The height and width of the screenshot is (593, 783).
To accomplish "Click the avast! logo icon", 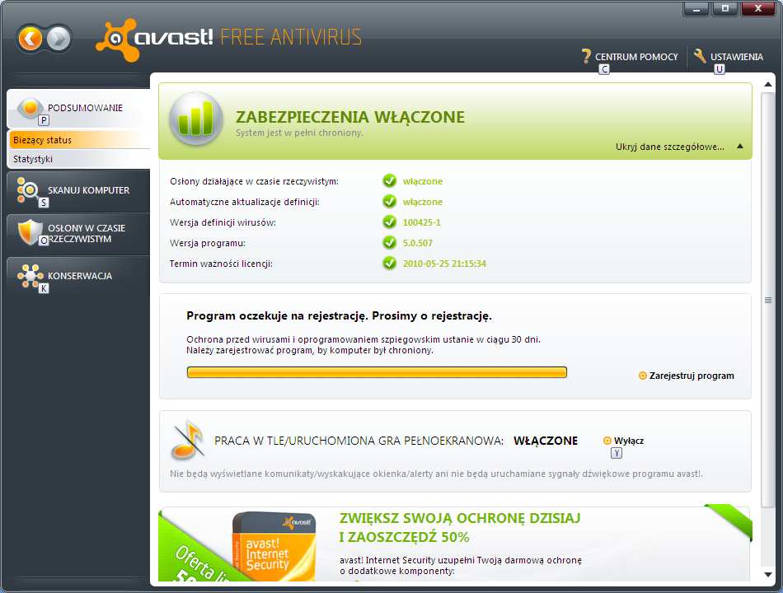I will tap(117, 40).
